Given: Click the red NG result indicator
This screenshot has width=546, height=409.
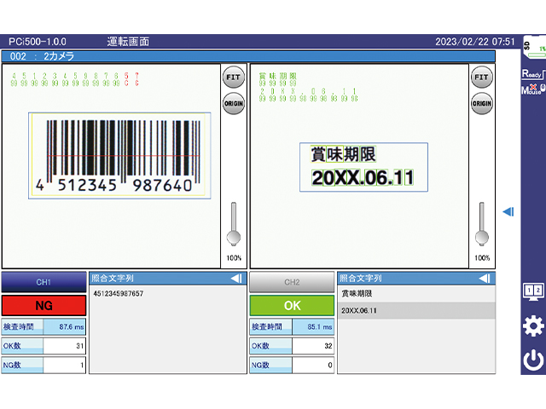Looking at the screenshot, I should [x=44, y=306].
